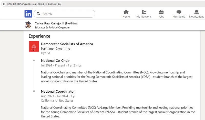Open the Jobs briefcase icon

161,12
